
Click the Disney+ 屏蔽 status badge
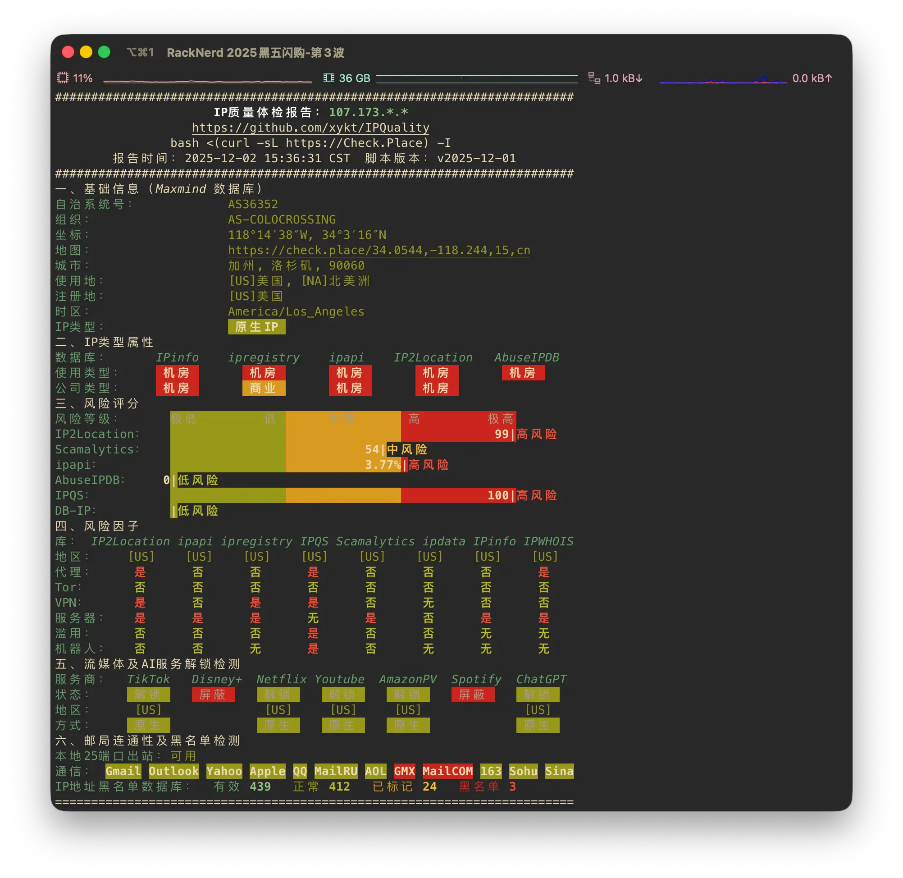pyautogui.click(x=213, y=695)
